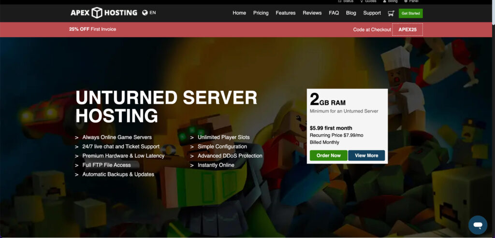495x238 pixels.
Task: Open the Status link in top bar
Action: (x=346, y=1)
